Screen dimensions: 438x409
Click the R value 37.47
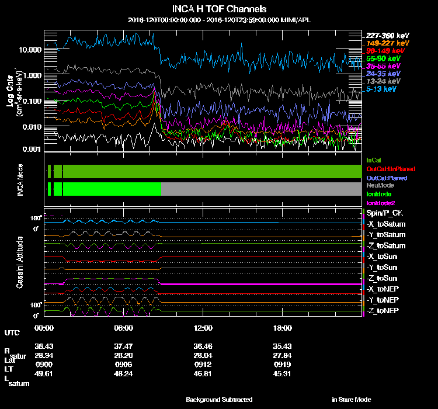pos(123,346)
